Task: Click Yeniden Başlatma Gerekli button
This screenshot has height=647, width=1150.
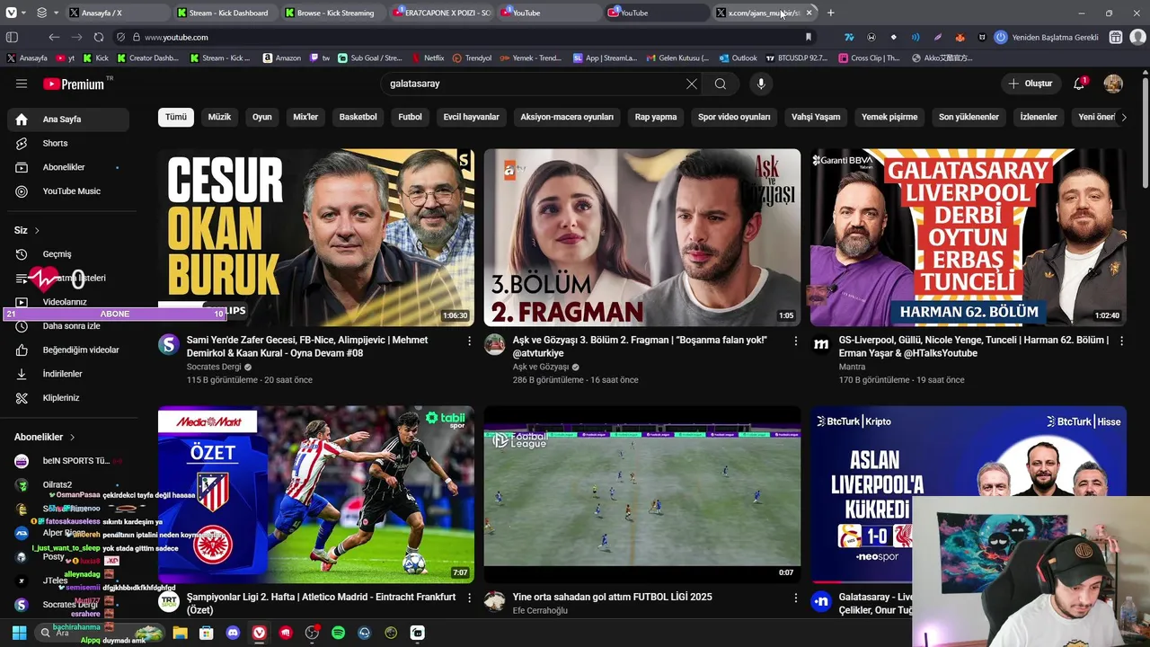Action: 1047,37
